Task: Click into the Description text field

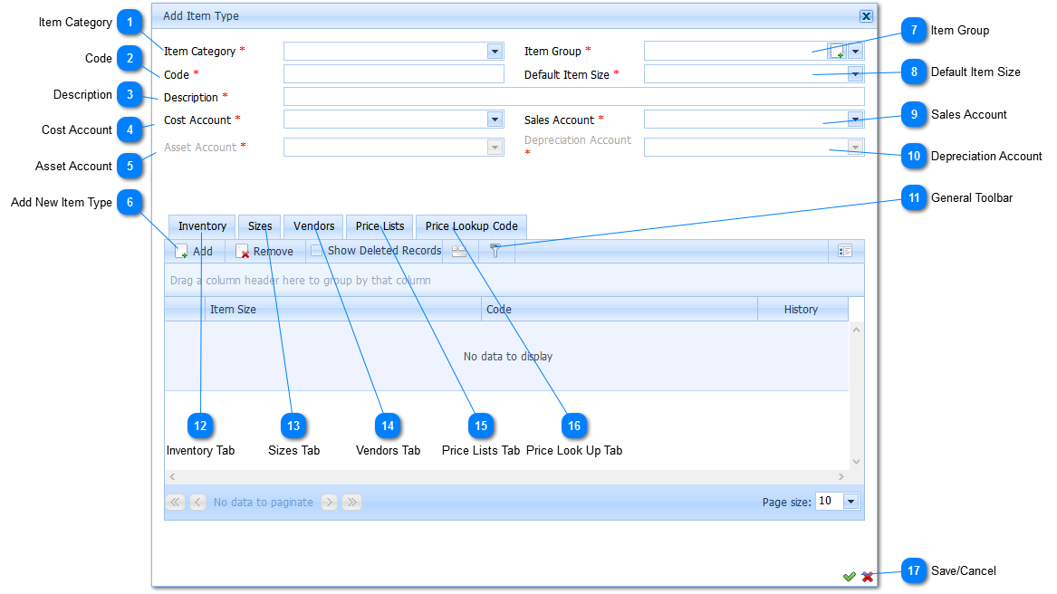Action: pos(573,97)
